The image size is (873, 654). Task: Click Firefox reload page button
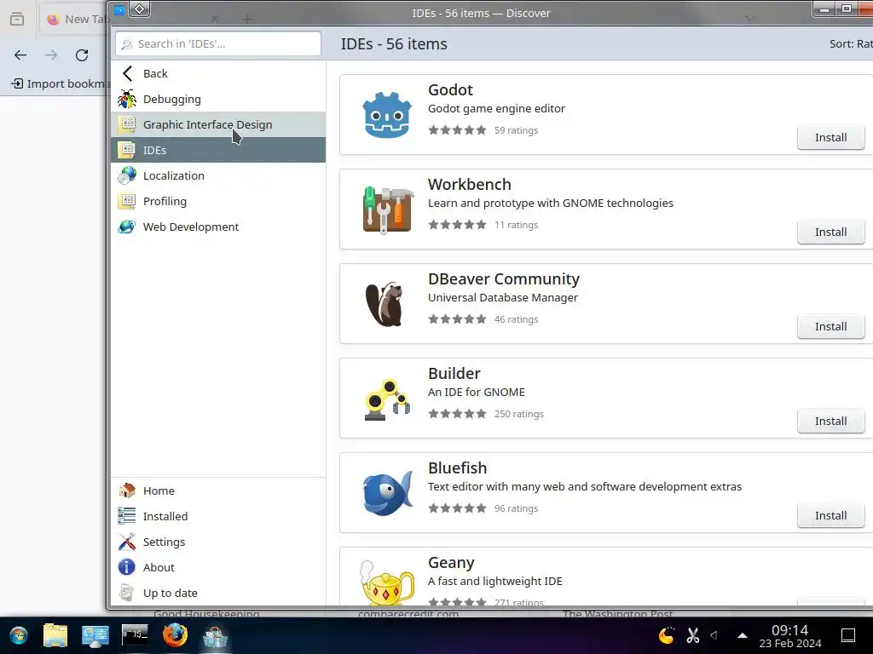pyautogui.click(x=82, y=55)
